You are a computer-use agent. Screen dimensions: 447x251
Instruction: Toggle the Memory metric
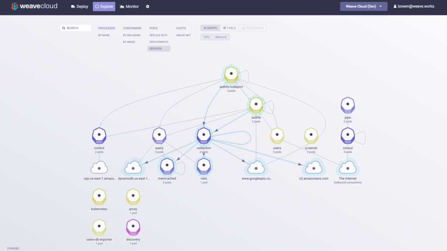click(221, 37)
